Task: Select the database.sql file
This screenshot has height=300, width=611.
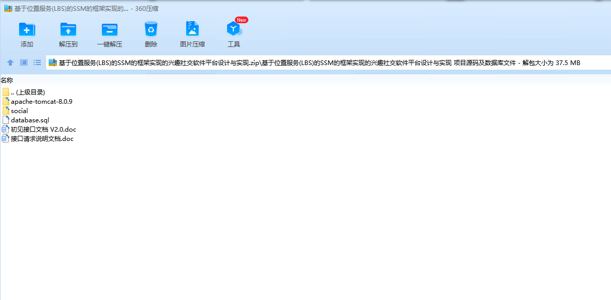Action: pos(25,120)
